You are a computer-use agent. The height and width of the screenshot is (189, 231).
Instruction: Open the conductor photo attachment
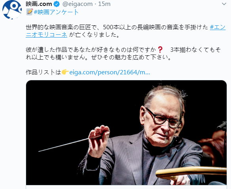click(x=126, y=132)
